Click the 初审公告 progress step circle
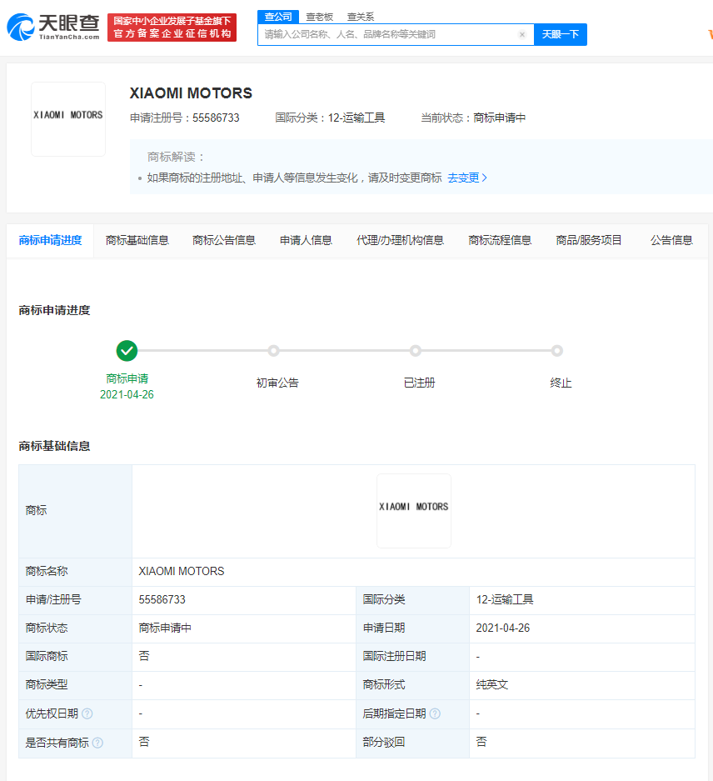713x781 pixels. pos(273,351)
